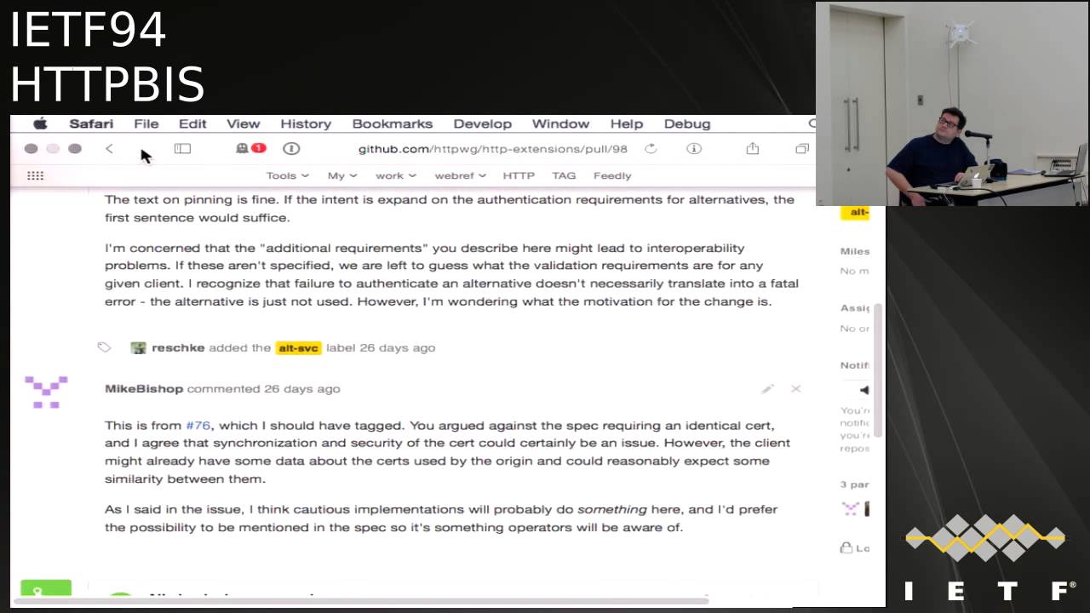This screenshot has height=613, width=1090.
Task: Open the History menu
Action: [x=306, y=123]
